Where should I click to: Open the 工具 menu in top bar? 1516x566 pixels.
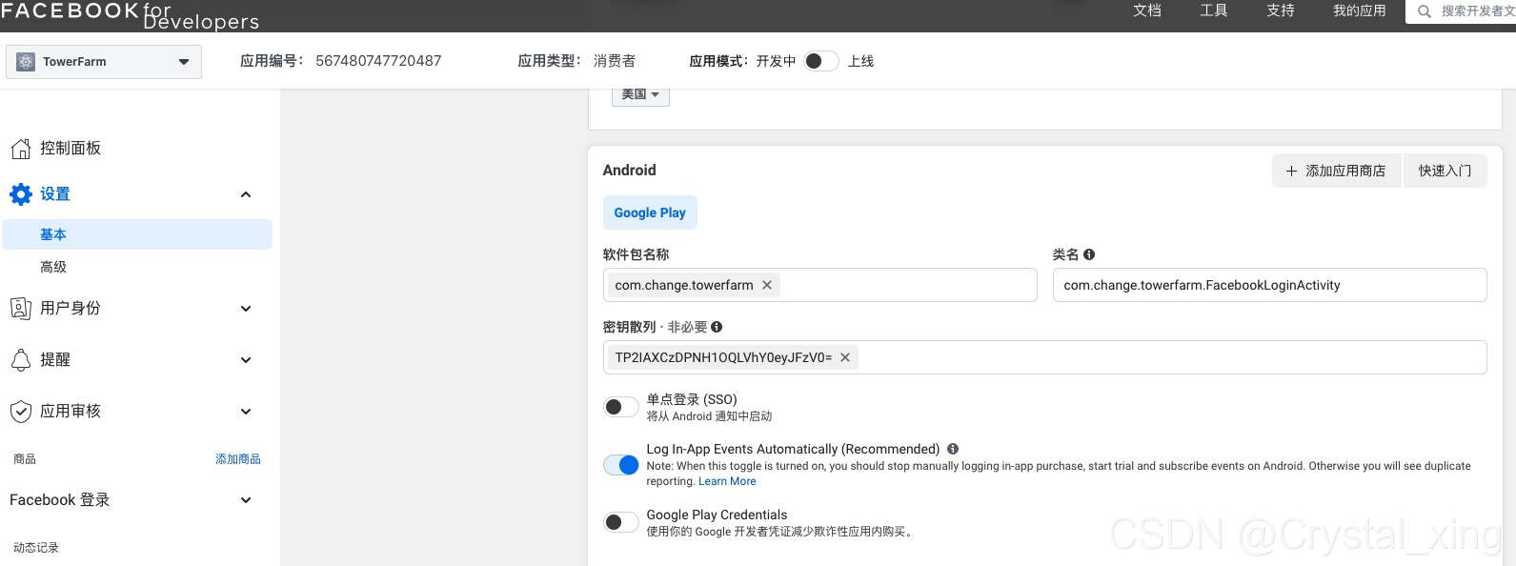click(1214, 10)
